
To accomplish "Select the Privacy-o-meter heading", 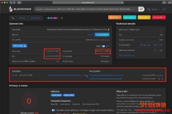I will click(x=18, y=85).
